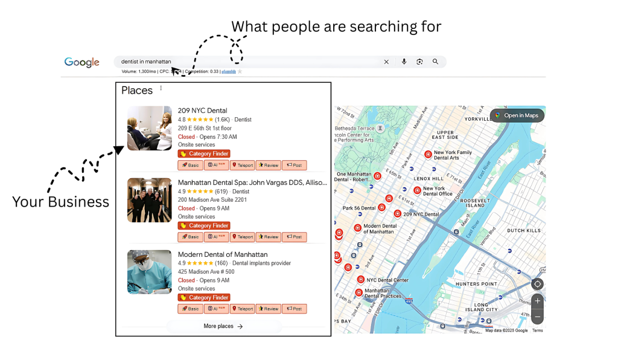Click Category Finder under Manhattan Dental Spa

204,225
